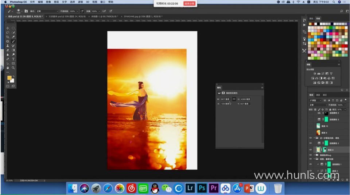The width and height of the screenshot is (350, 195).
Task: Open layer filter type dropdown
Action: tap(315, 100)
